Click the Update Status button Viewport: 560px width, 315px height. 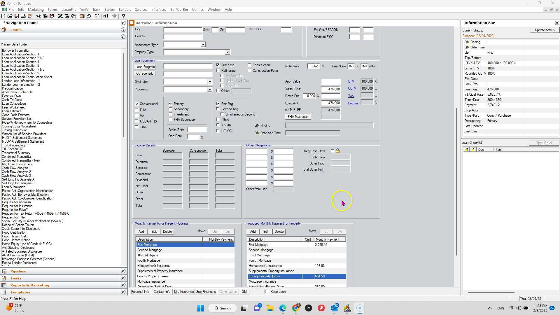544,30
